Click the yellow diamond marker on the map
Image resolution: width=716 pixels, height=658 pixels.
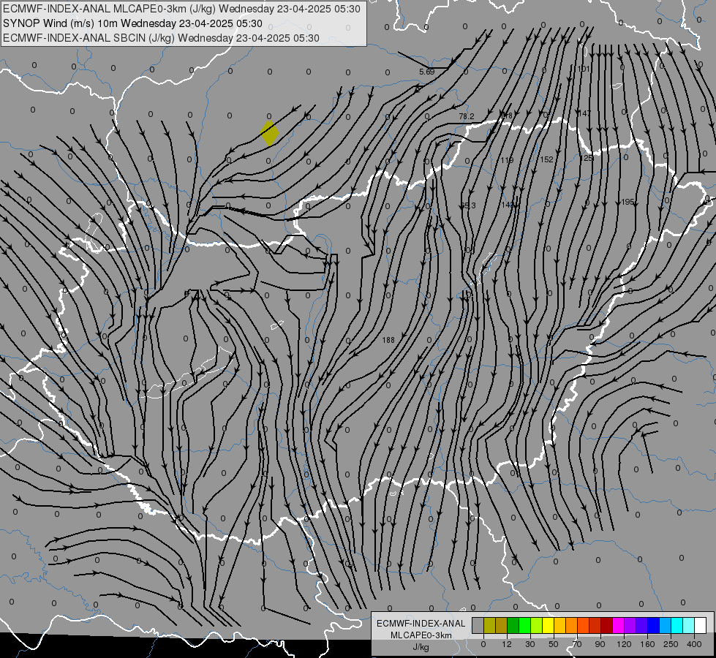coord(269,133)
